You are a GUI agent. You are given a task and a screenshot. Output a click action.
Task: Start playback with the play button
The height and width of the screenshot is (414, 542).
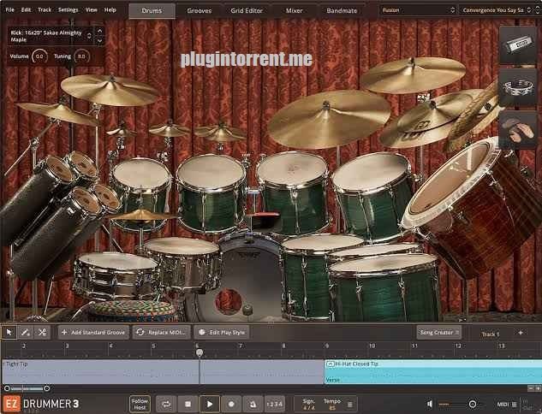pyautogui.click(x=210, y=404)
